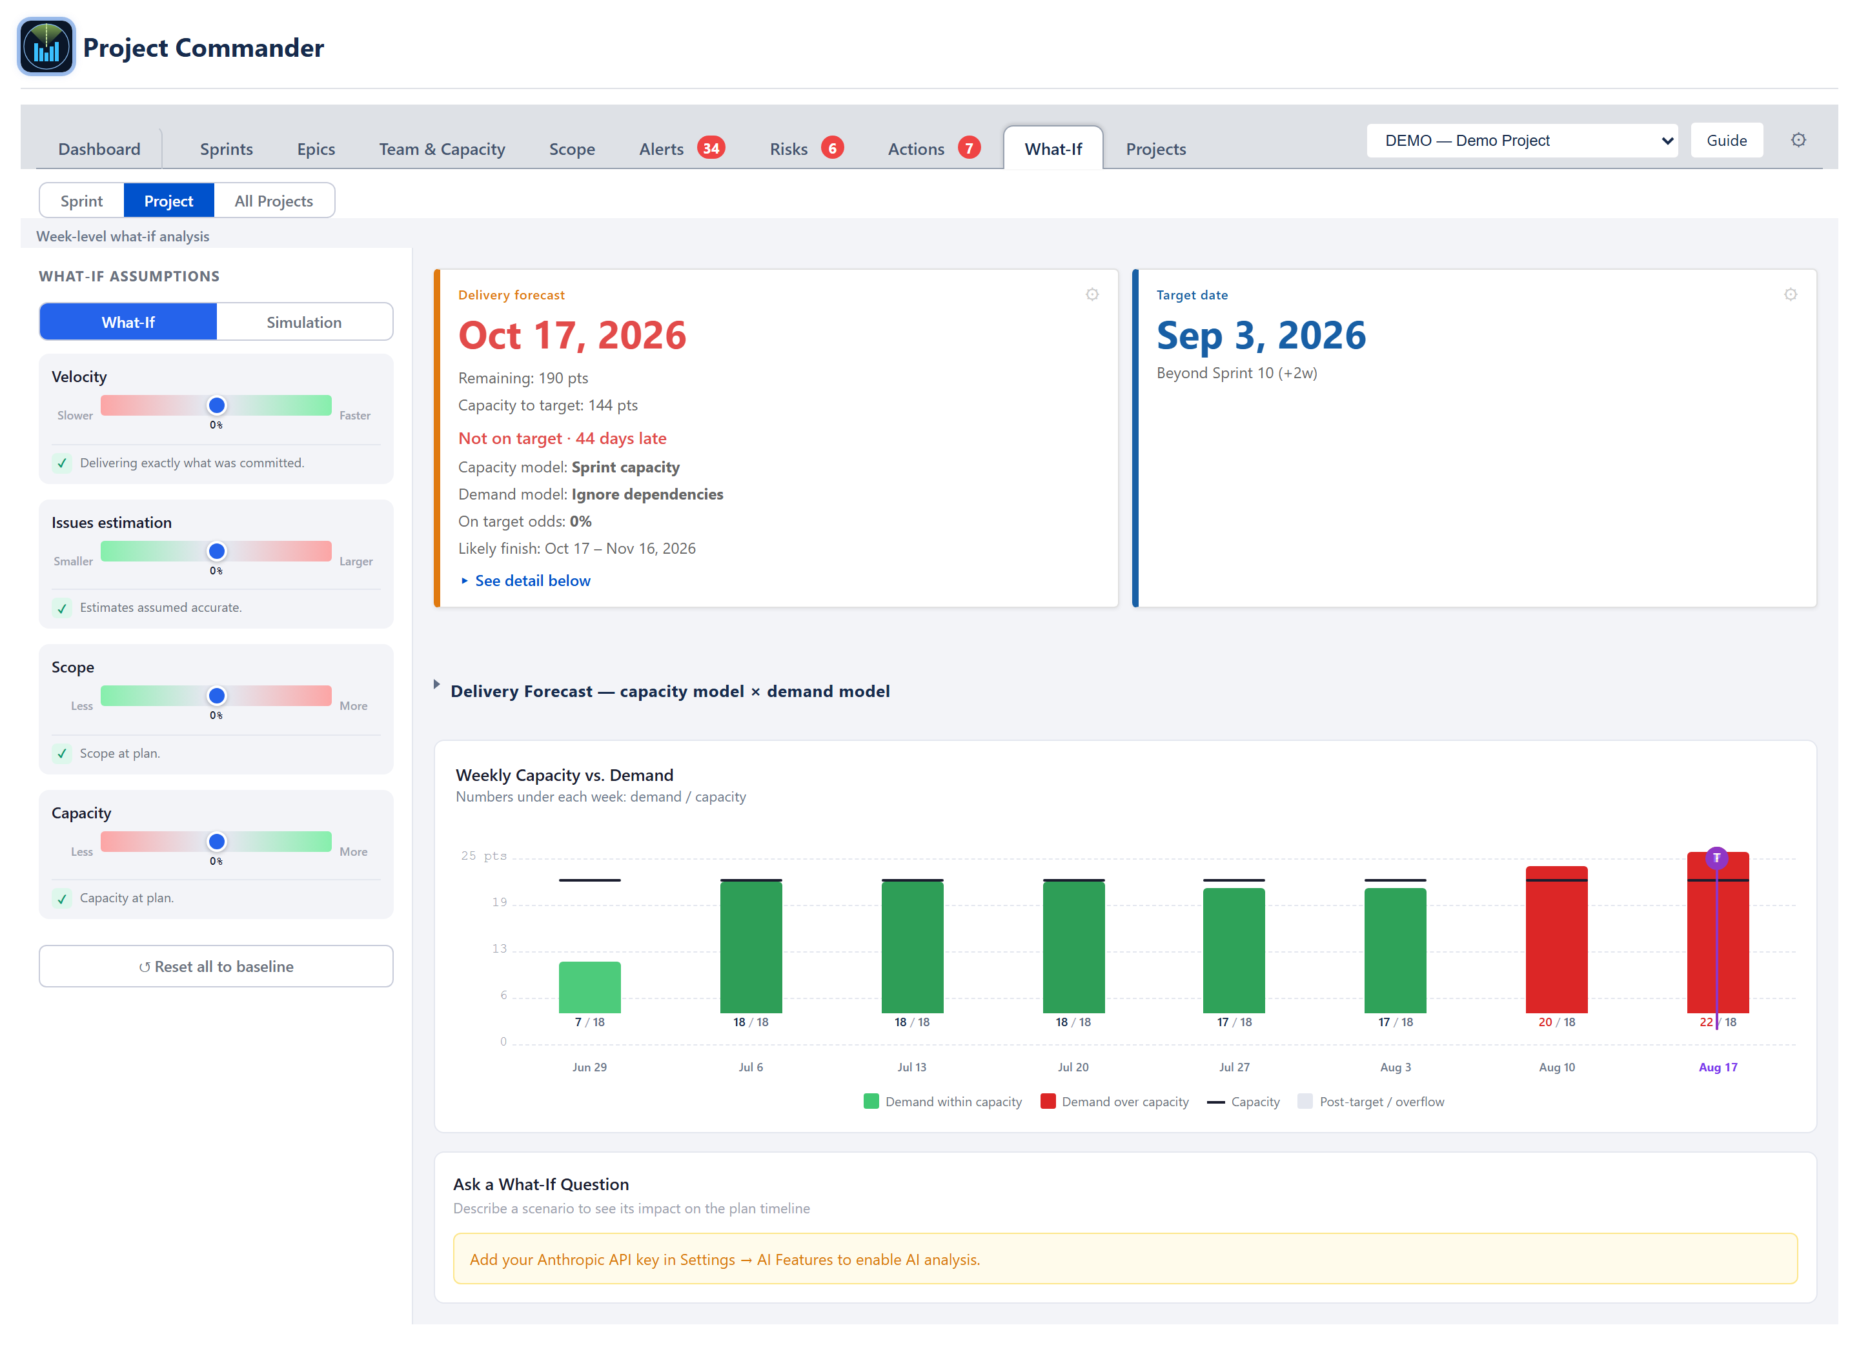
Task: Click the '20 / 18' label under Aug 10
Action: point(1556,1022)
